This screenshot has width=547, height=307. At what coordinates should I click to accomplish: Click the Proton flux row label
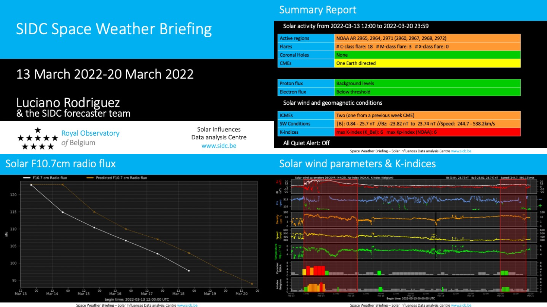click(306, 83)
